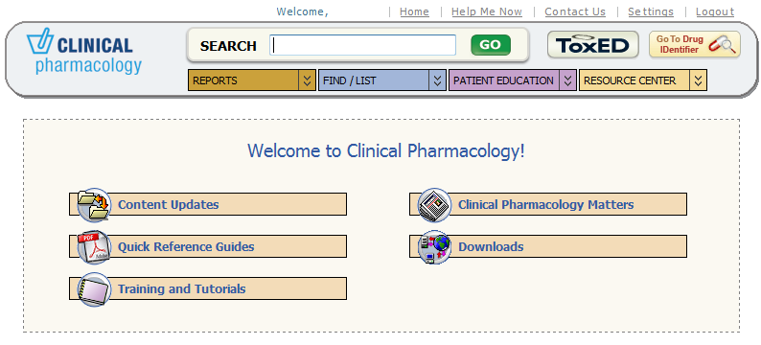Open the ToxED button
The width and height of the screenshot is (761, 345).
coord(592,45)
